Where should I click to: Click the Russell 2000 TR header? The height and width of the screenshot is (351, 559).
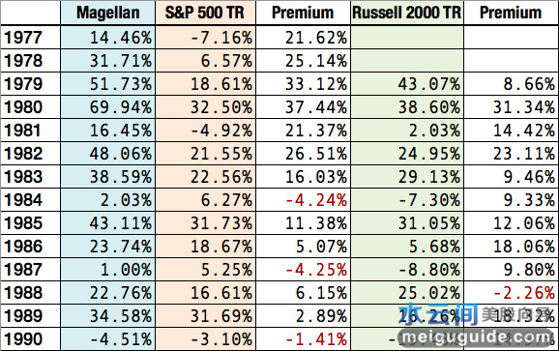(407, 13)
